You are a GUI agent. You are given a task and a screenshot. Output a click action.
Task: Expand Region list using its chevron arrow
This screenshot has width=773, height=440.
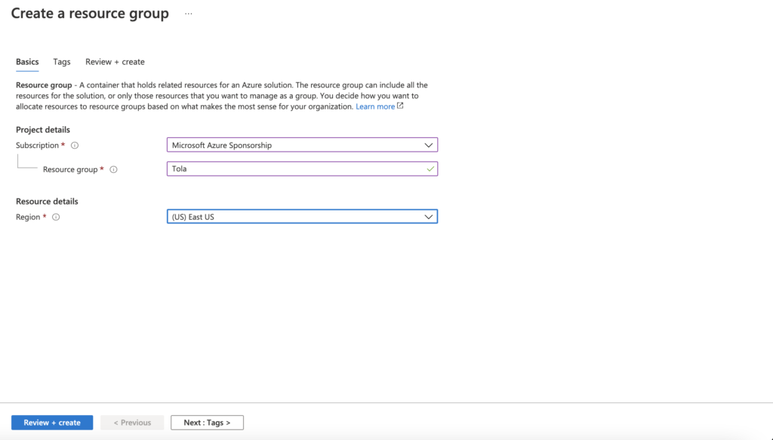click(x=429, y=217)
